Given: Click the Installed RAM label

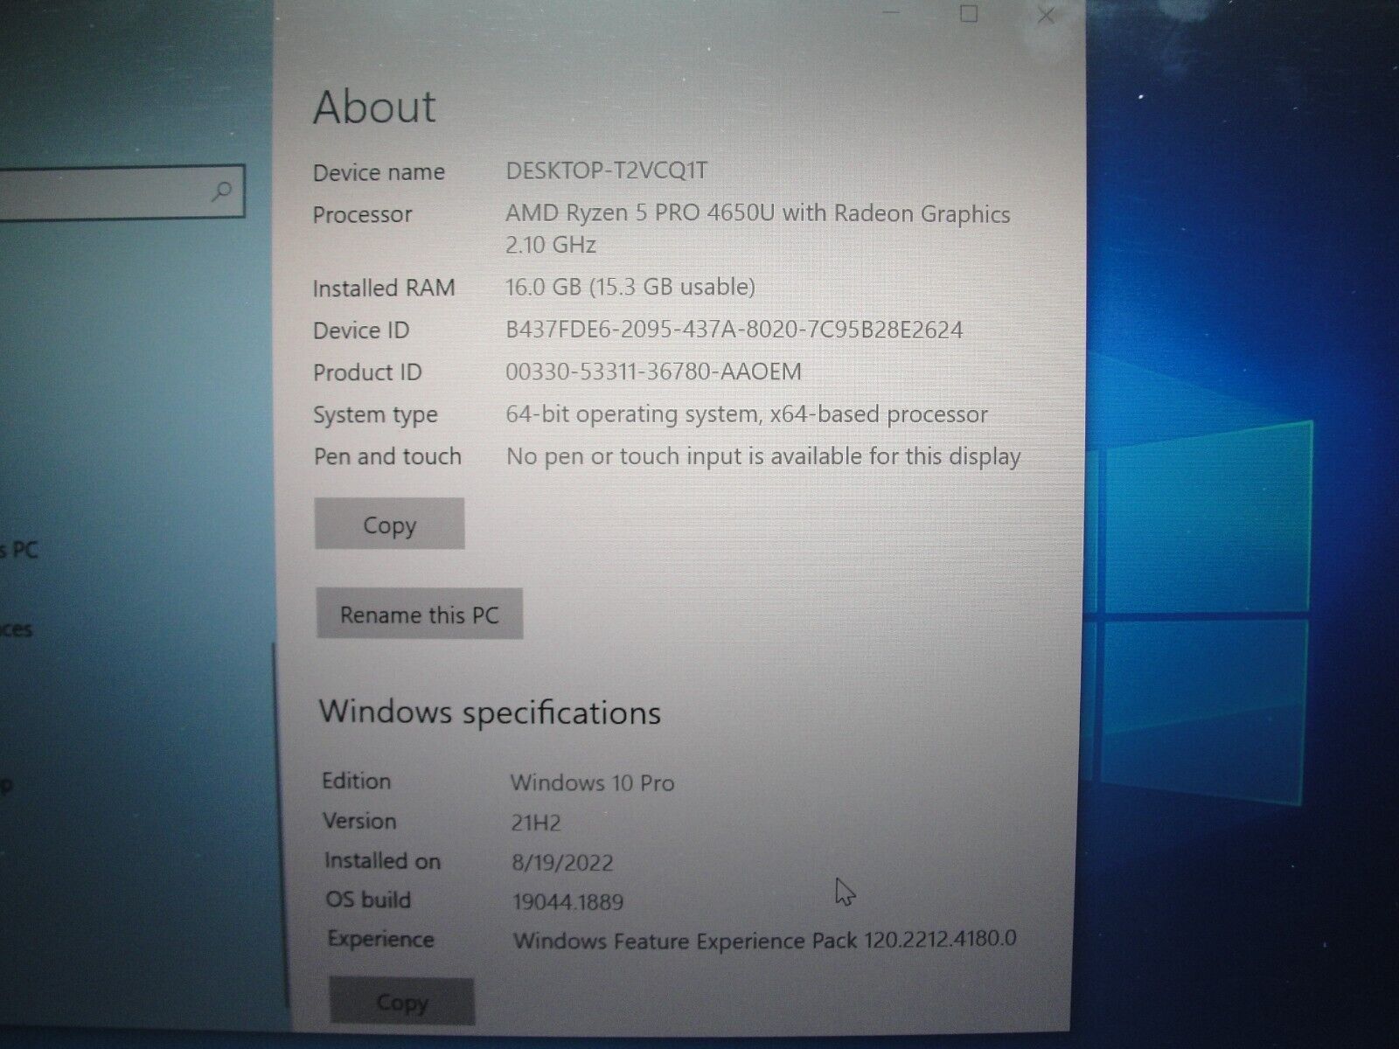Looking at the screenshot, I should [x=384, y=288].
